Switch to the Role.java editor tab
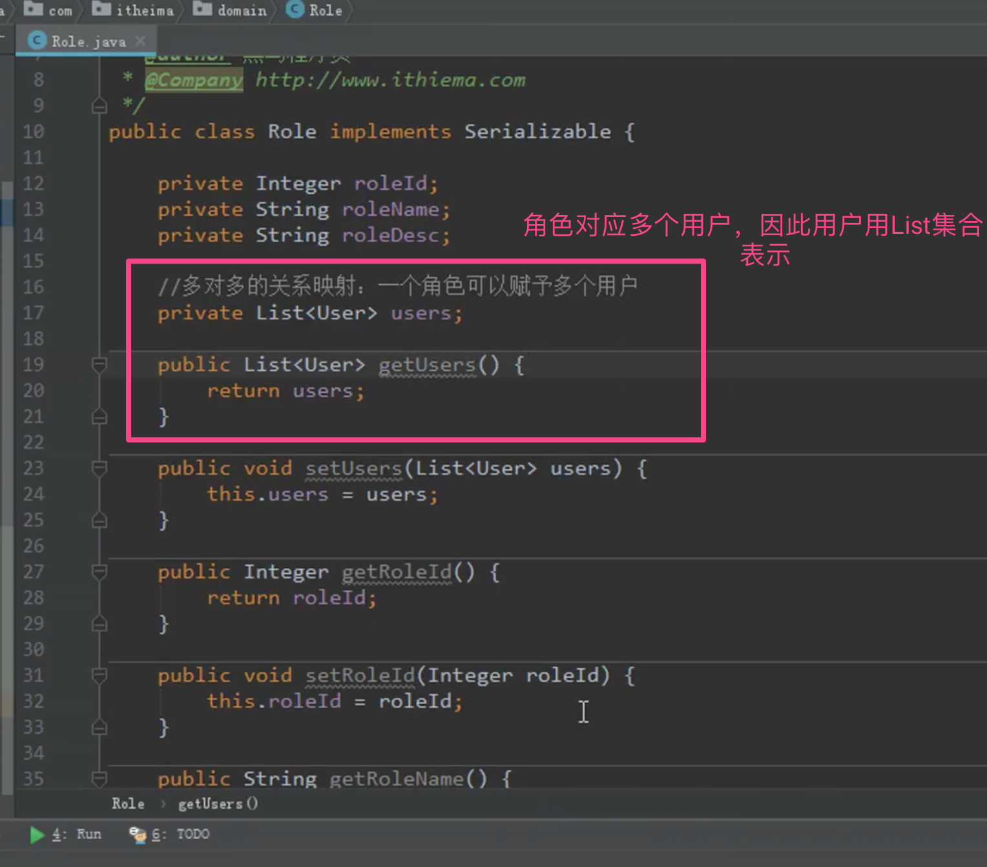Image resolution: width=987 pixels, height=867 pixels. click(x=88, y=41)
